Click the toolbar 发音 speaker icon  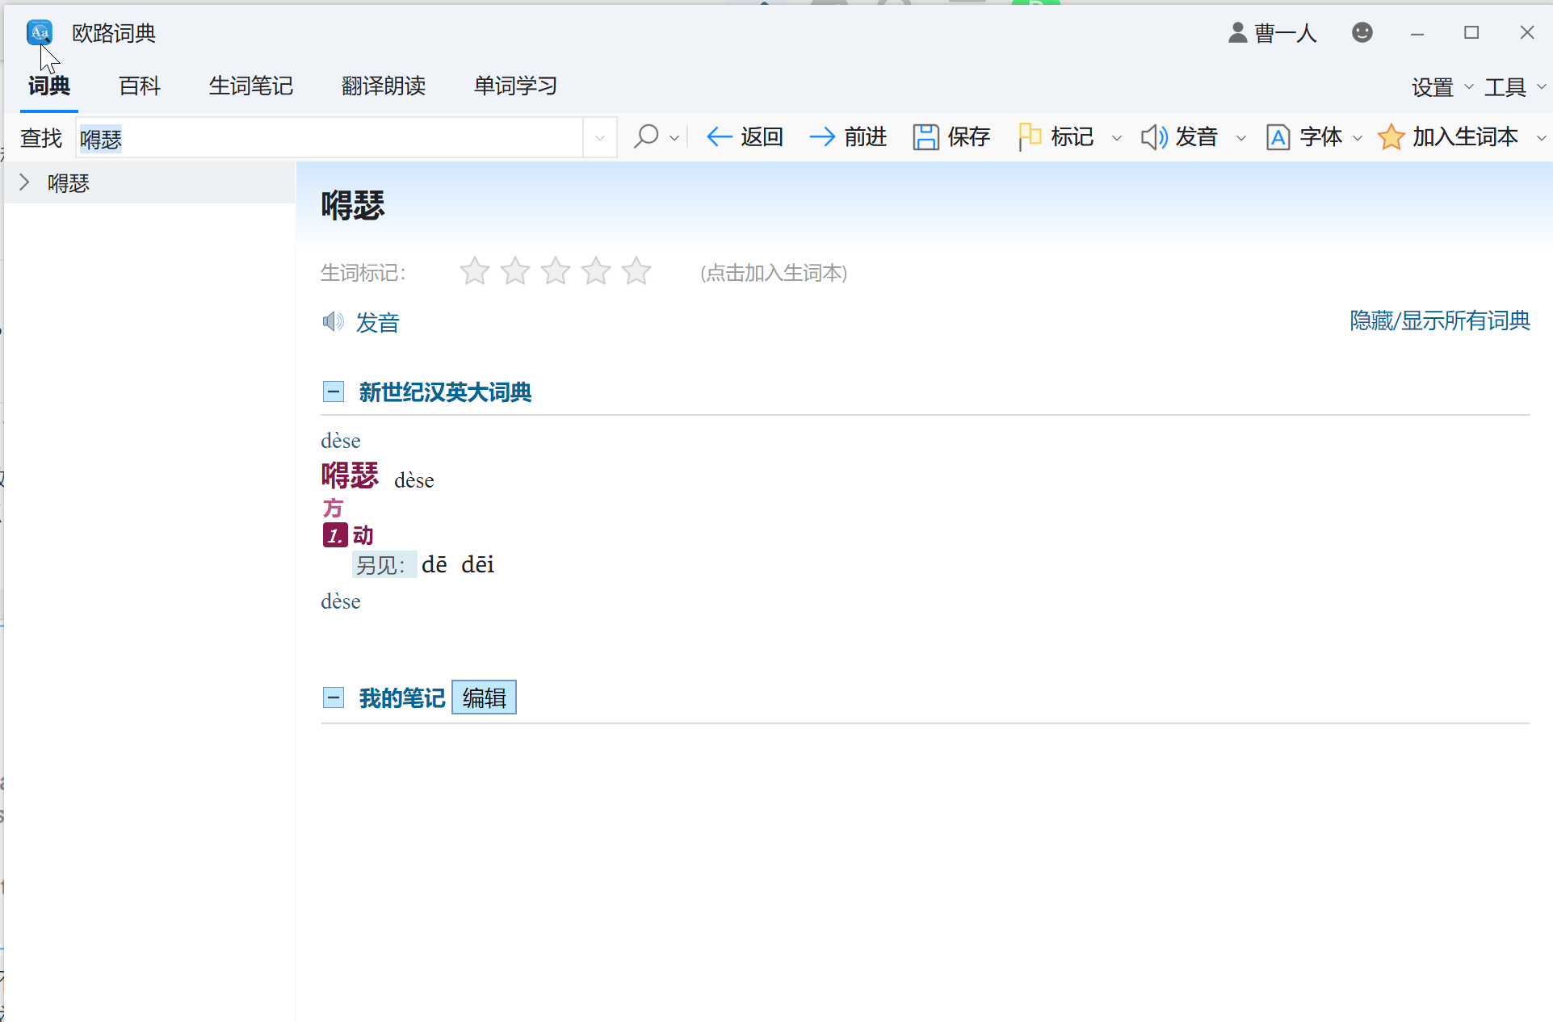pyautogui.click(x=1153, y=137)
